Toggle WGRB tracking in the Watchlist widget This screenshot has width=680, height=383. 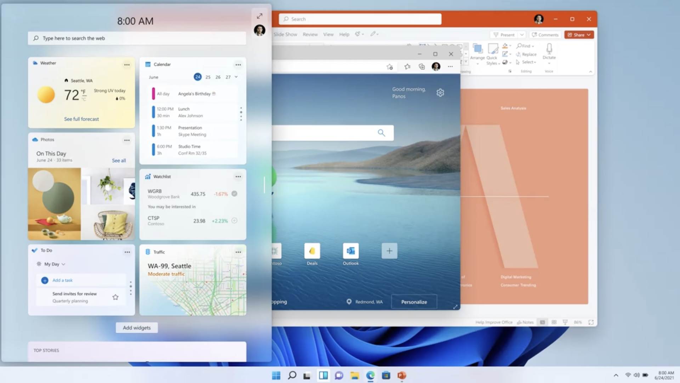pyautogui.click(x=234, y=194)
